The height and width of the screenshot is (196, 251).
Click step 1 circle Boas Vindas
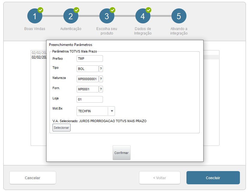click(35, 16)
